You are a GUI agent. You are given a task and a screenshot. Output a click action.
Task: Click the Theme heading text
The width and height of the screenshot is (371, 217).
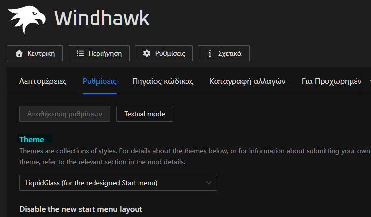coord(32,140)
